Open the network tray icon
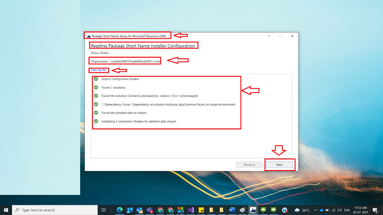This screenshot has height=215, width=383. pyautogui.click(x=333, y=210)
